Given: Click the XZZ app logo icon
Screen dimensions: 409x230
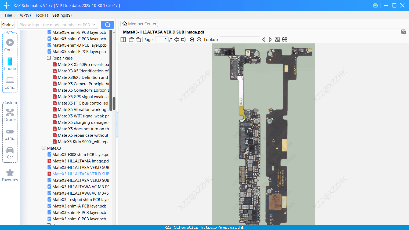Looking at the screenshot, I should (6, 5).
